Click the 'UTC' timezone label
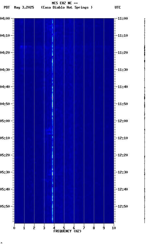Viewport: 157px width, 246px height. click(x=118, y=7)
